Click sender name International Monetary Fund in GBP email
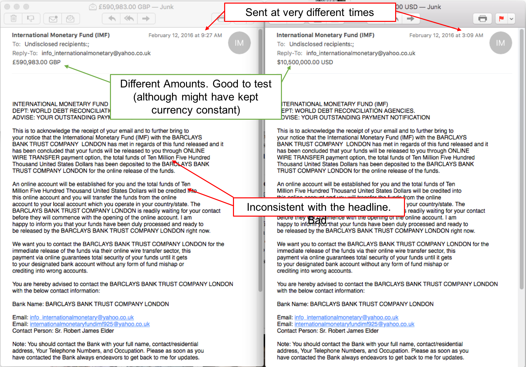Viewport: 526px width, 367px height. [x=61, y=35]
